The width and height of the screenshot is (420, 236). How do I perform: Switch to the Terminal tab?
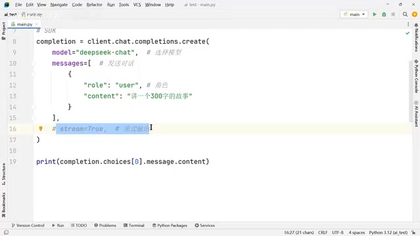(x=134, y=226)
